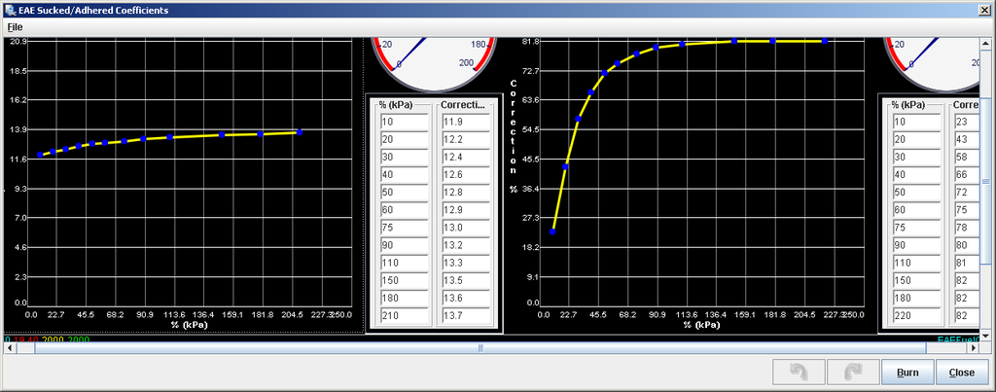Select the 220 kPa cell

918,316
